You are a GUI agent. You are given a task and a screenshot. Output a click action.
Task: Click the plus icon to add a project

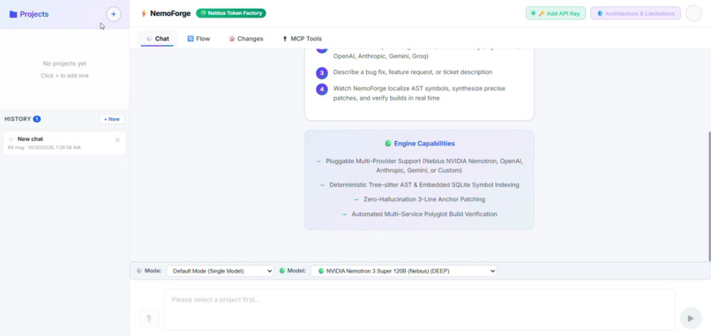(114, 14)
